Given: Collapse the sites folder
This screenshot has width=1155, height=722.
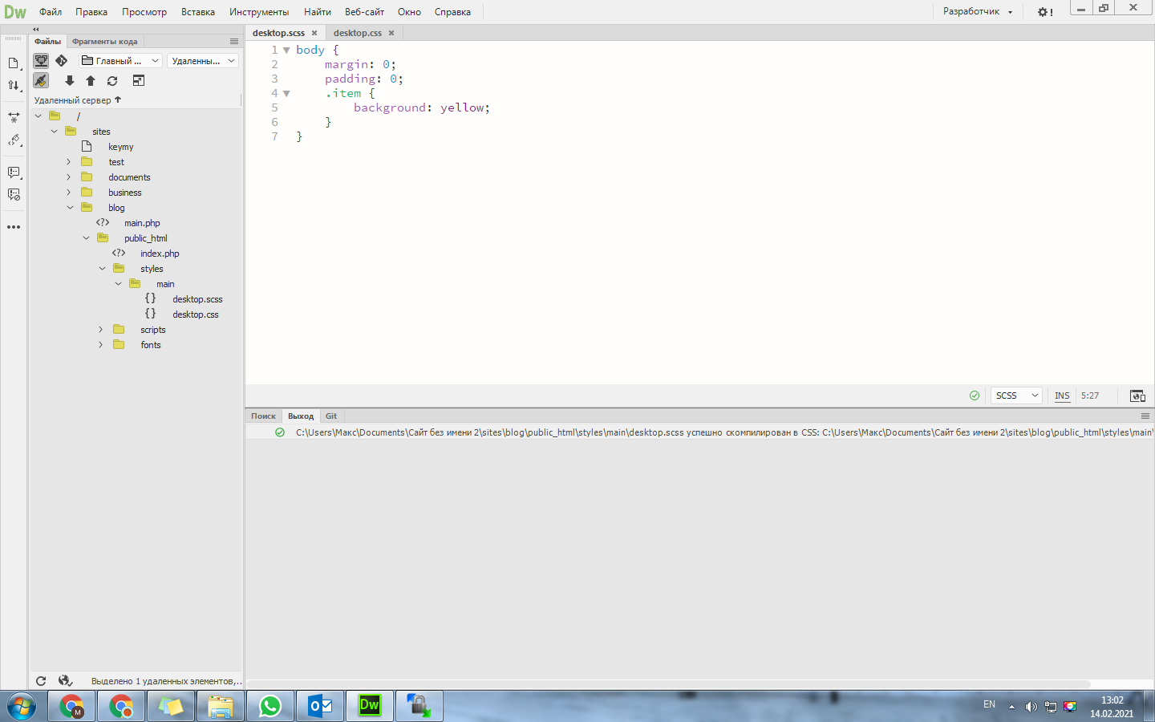Looking at the screenshot, I should click(54, 132).
